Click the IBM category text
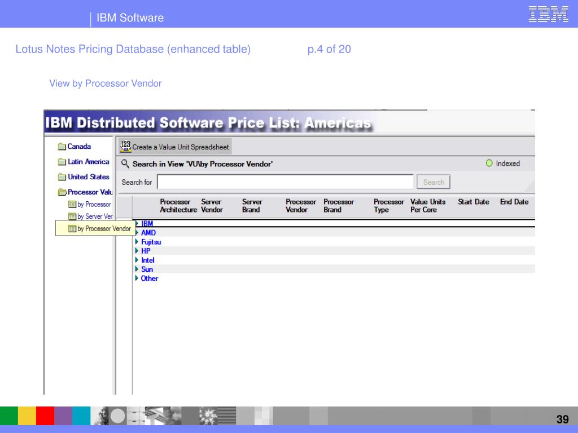The height and width of the screenshot is (433, 578). point(147,223)
